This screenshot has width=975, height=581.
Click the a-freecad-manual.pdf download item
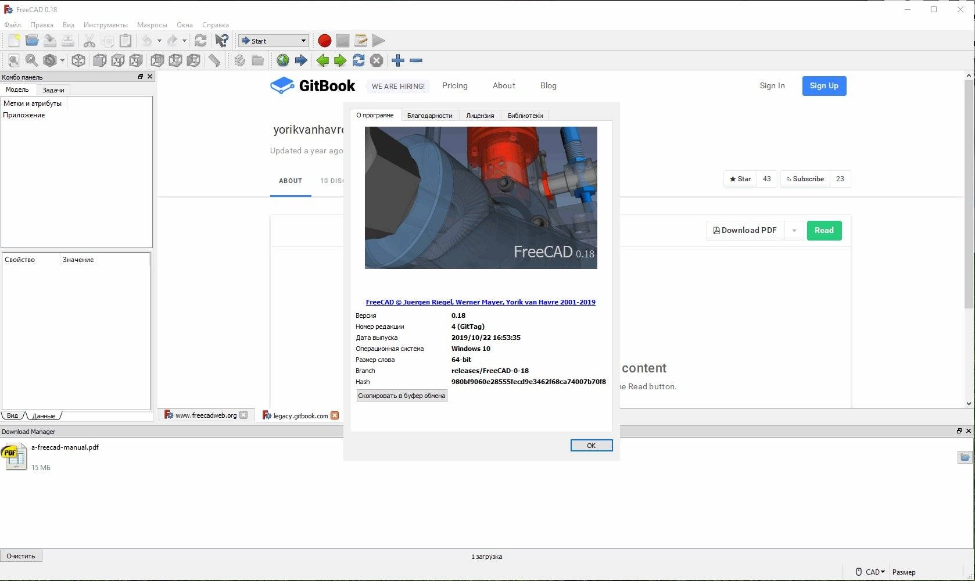pyautogui.click(x=64, y=447)
